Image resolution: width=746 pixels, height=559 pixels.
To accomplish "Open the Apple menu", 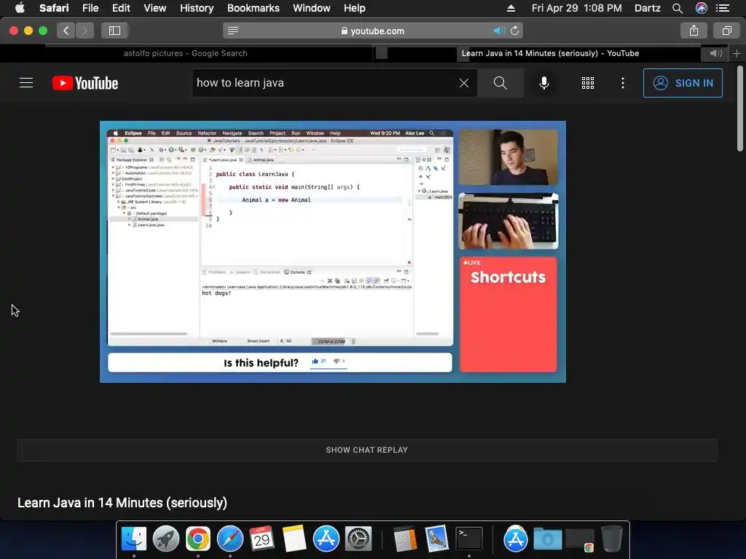I will (20, 8).
